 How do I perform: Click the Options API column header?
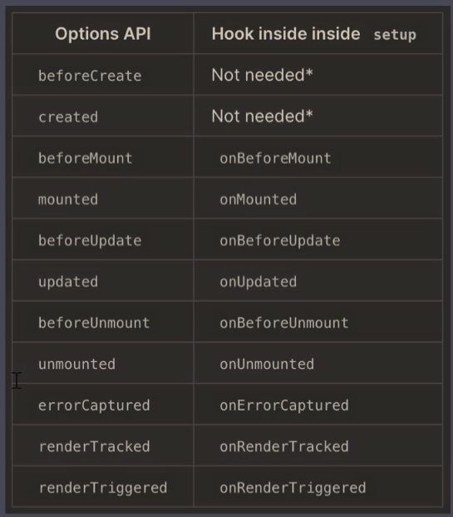pyautogui.click(x=103, y=34)
